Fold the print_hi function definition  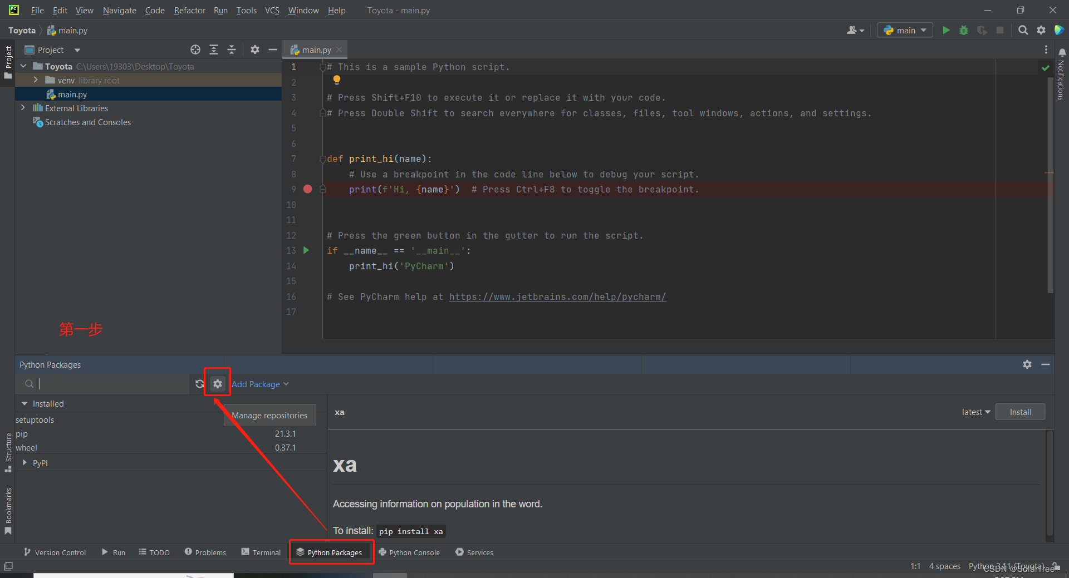point(322,159)
